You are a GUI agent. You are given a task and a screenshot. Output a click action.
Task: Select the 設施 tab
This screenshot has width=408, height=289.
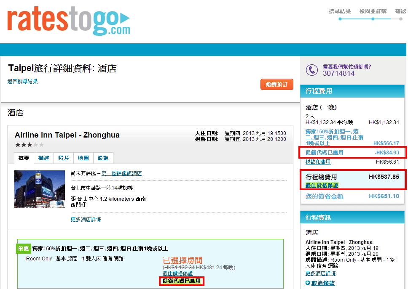[x=103, y=158]
